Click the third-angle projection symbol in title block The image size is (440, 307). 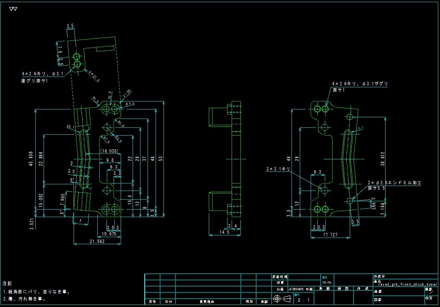[282, 299]
